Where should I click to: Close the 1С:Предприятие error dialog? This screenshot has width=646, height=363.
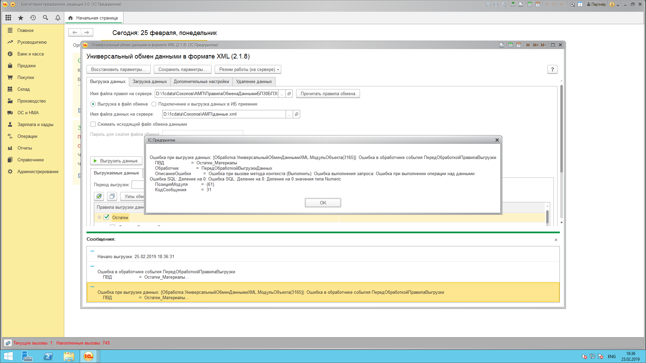pos(497,140)
